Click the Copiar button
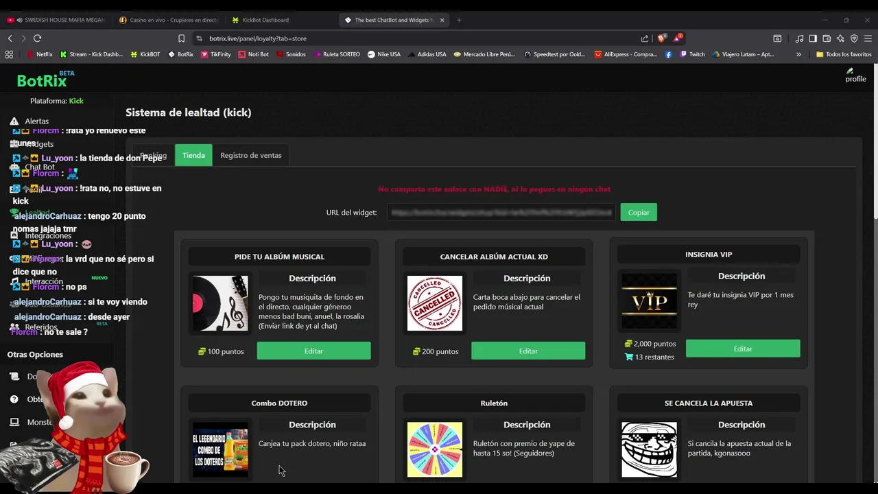Screen dimensions: 878x494 tap(639, 212)
